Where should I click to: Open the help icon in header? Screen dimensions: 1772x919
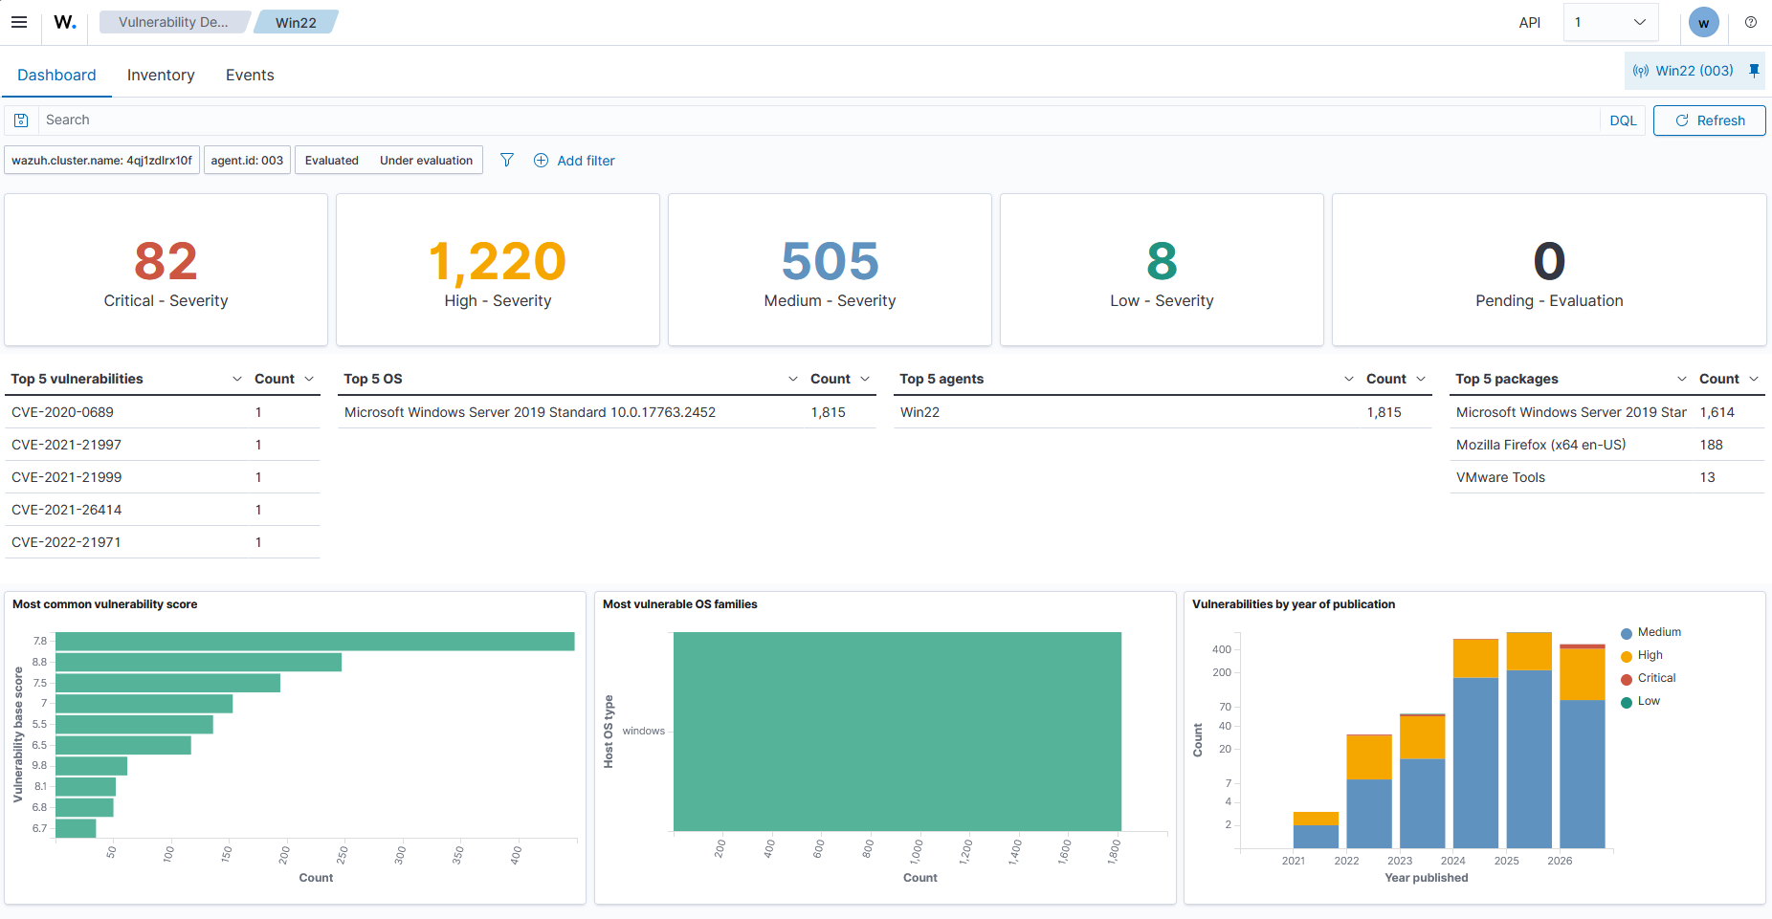[1751, 22]
